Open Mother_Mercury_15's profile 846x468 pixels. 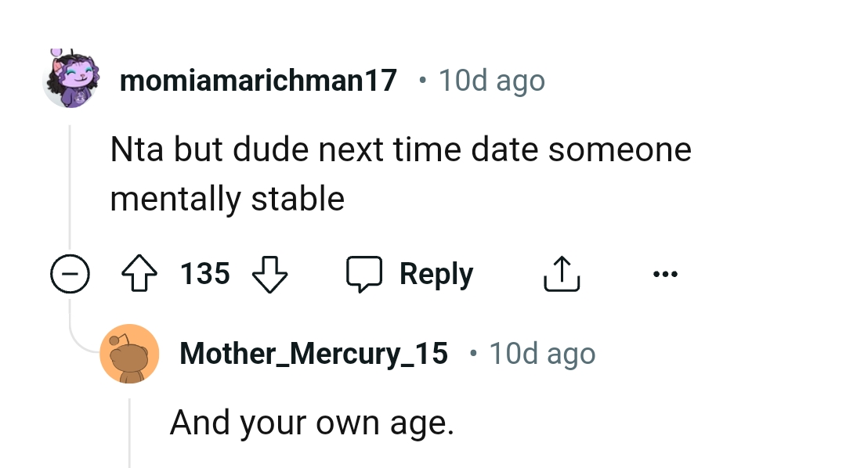tap(313, 353)
